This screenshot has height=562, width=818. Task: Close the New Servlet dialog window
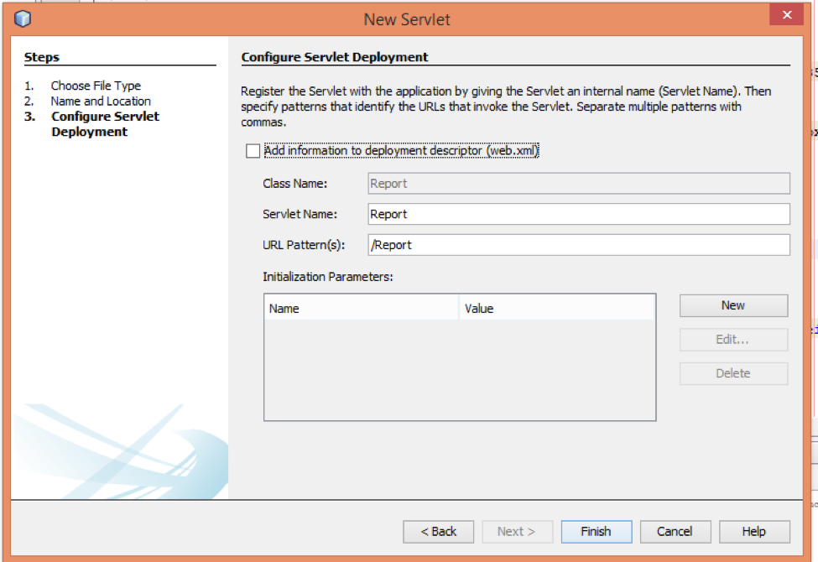[x=786, y=16]
